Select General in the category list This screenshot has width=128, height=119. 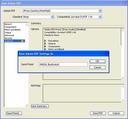point(8,24)
